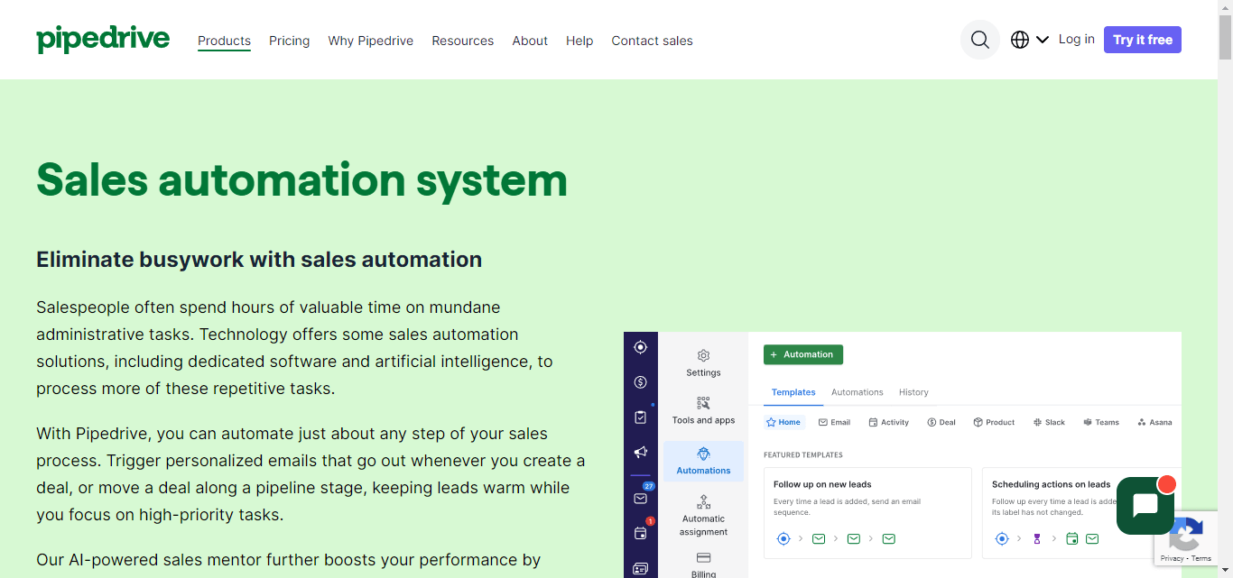The height and width of the screenshot is (578, 1233).
Task: Open Campaigns with the megaphone icon
Action: [x=641, y=451]
